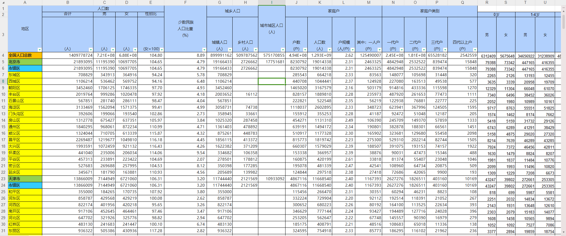Select the 西城区 cell
The width and height of the screenshot is (566, 236).
click(x=25, y=81)
